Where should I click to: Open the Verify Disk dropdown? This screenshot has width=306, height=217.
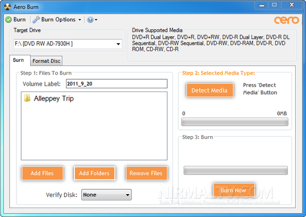106,195
